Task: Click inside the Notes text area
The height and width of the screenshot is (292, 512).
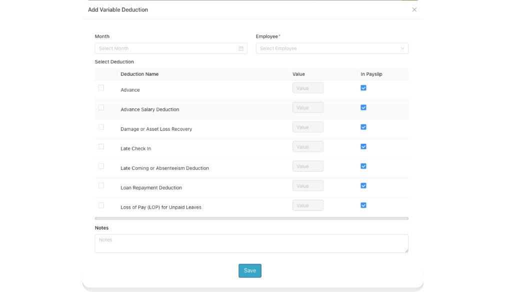Action: [x=250, y=243]
